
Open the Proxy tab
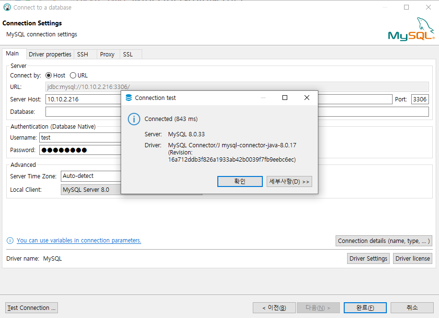[107, 54]
